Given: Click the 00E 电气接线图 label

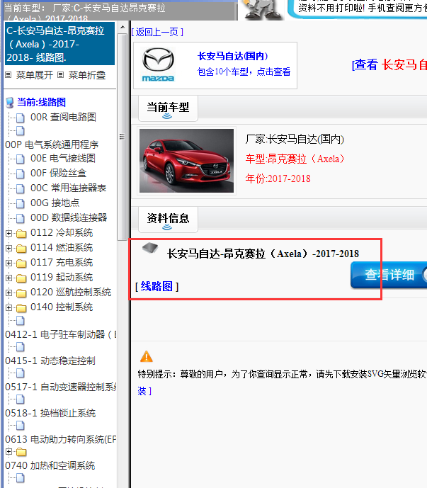Looking at the screenshot, I should click(63, 159).
